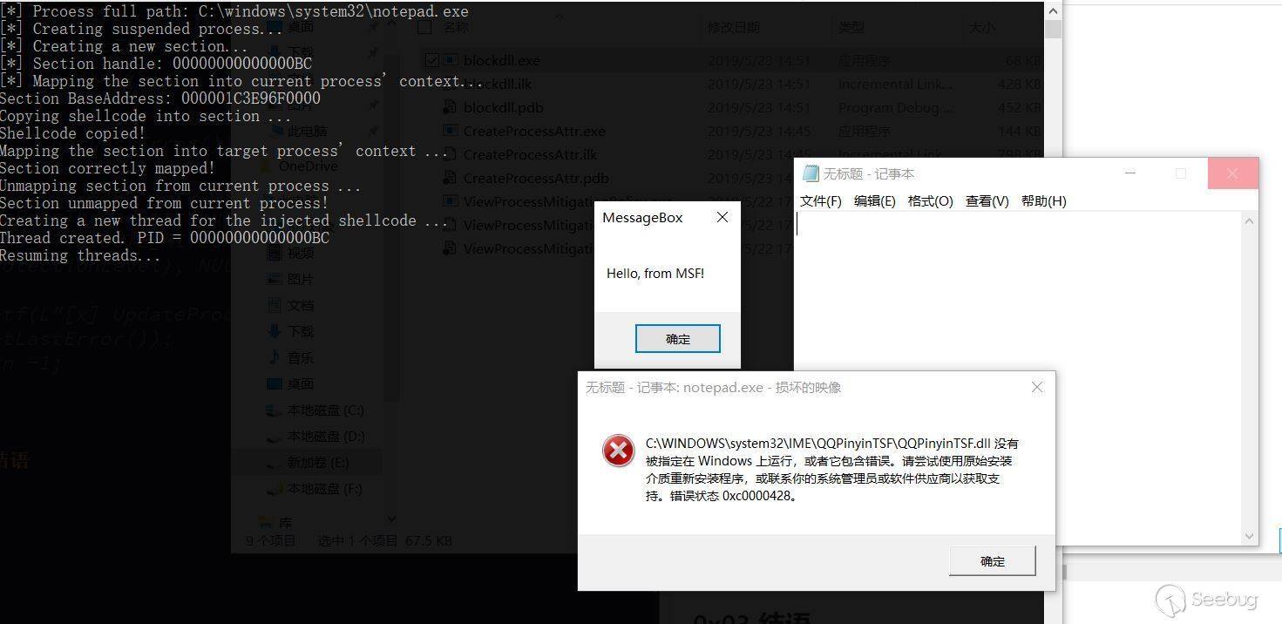This screenshot has width=1282, height=624.
Task: Open 图片 folder in Explorer sidebar
Action: [300, 279]
